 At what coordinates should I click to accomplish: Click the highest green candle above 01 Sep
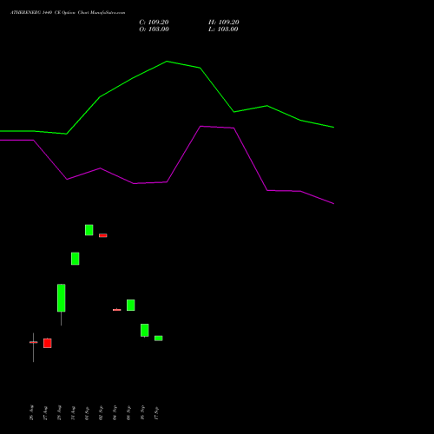click(89, 230)
